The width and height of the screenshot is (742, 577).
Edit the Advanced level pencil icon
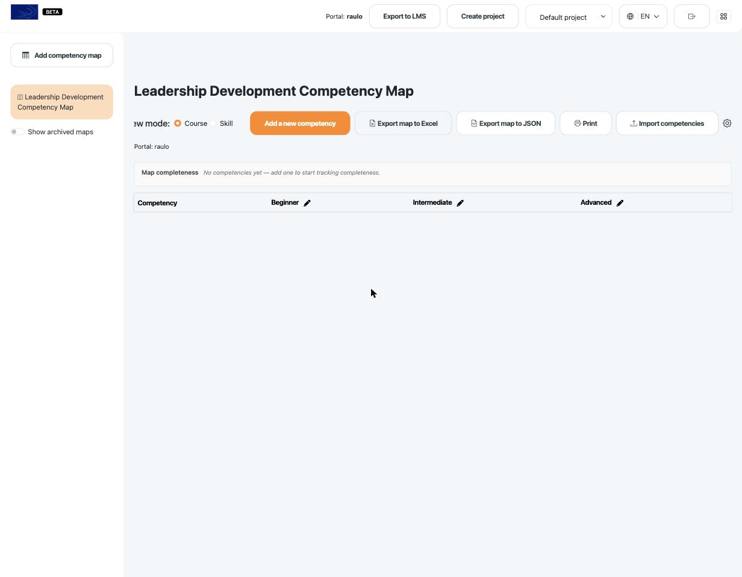[620, 203]
